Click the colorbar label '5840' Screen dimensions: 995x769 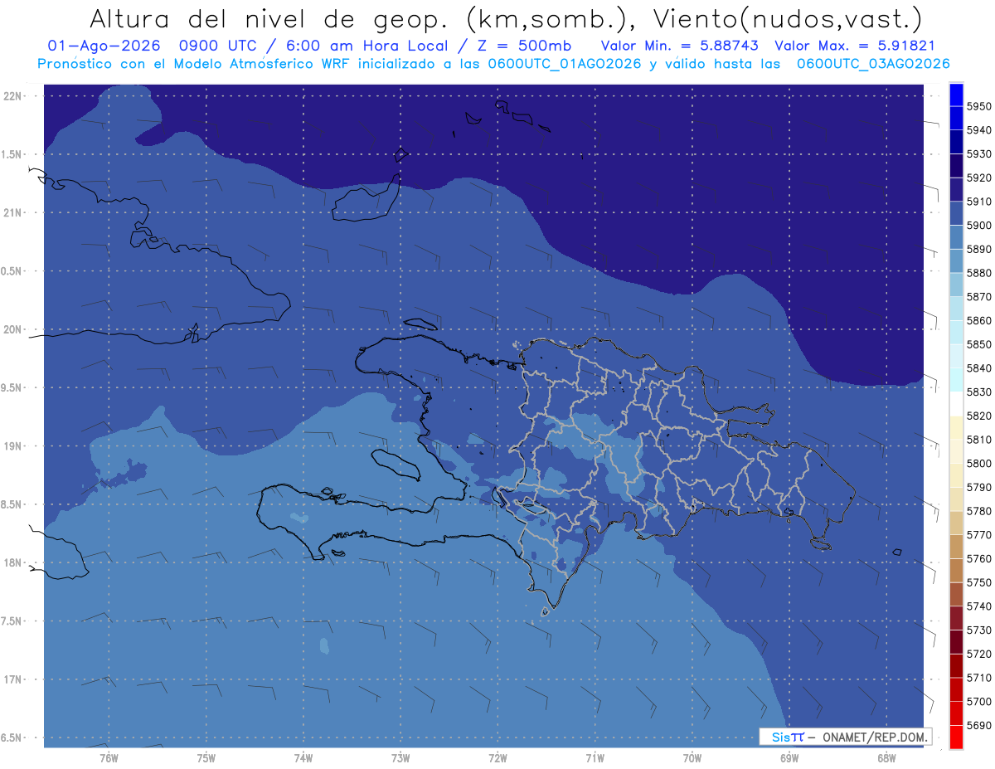[x=978, y=368]
